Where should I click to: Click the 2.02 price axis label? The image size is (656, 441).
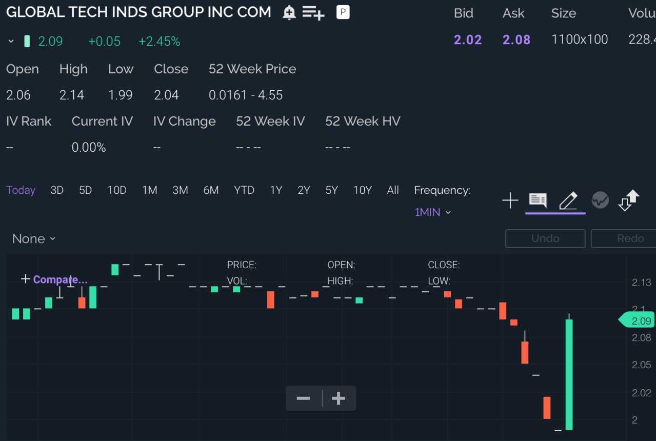[x=642, y=393]
